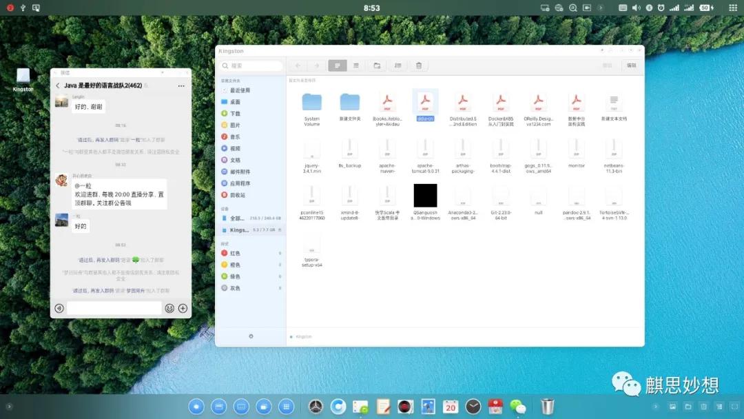Open WeChat from the dock
Image resolution: width=744 pixels, height=419 pixels.
(517, 407)
